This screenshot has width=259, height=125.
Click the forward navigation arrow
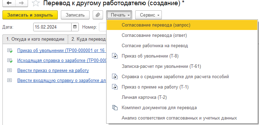pyautogui.click(x=21, y=3)
